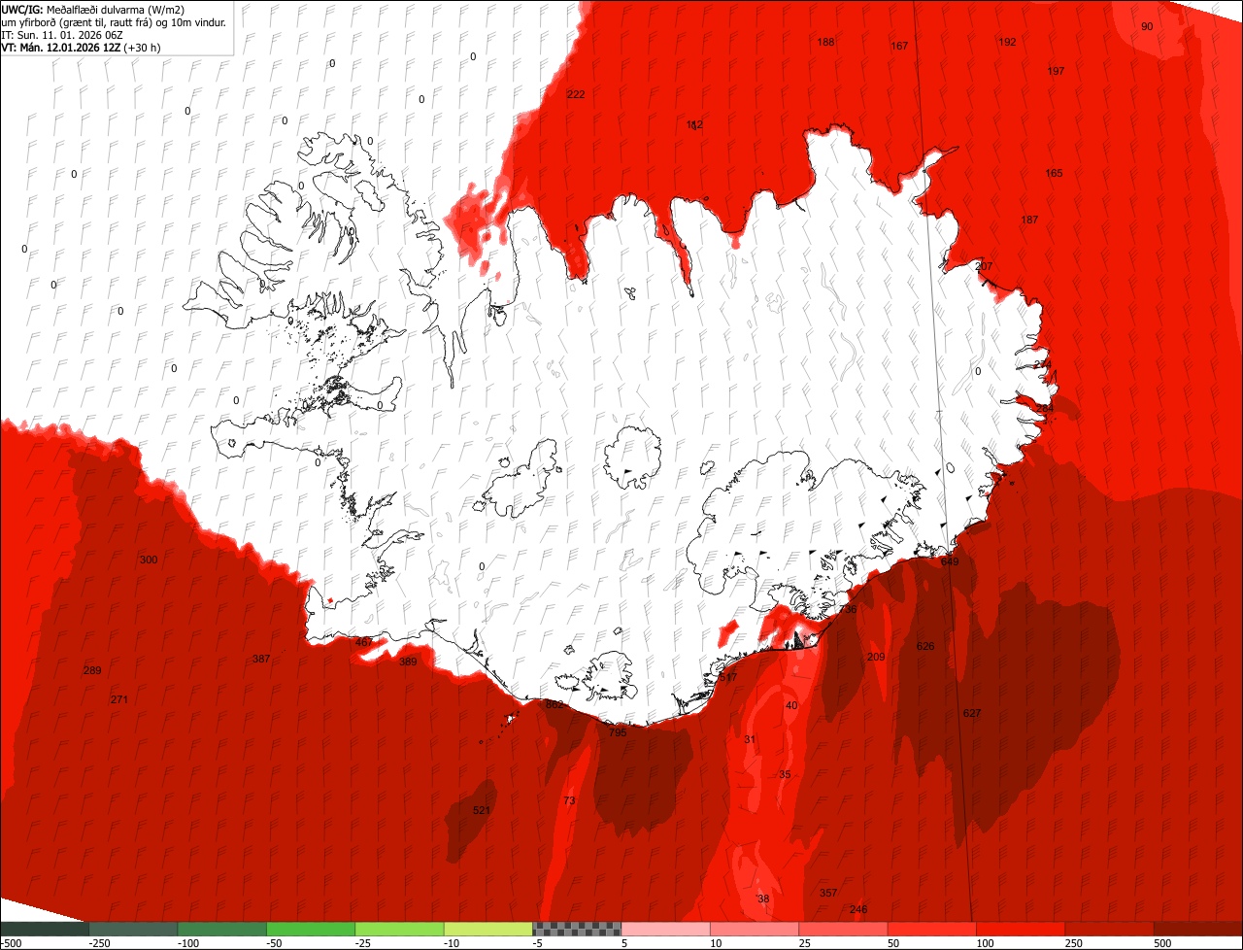1243x950 pixels.
Task: Click the legend label -250
Action: coord(99,943)
